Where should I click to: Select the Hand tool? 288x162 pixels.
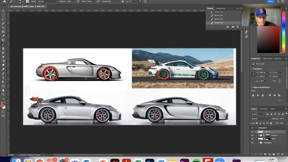point(3,90)
